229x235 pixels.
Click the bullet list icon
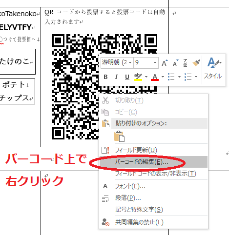171,77
